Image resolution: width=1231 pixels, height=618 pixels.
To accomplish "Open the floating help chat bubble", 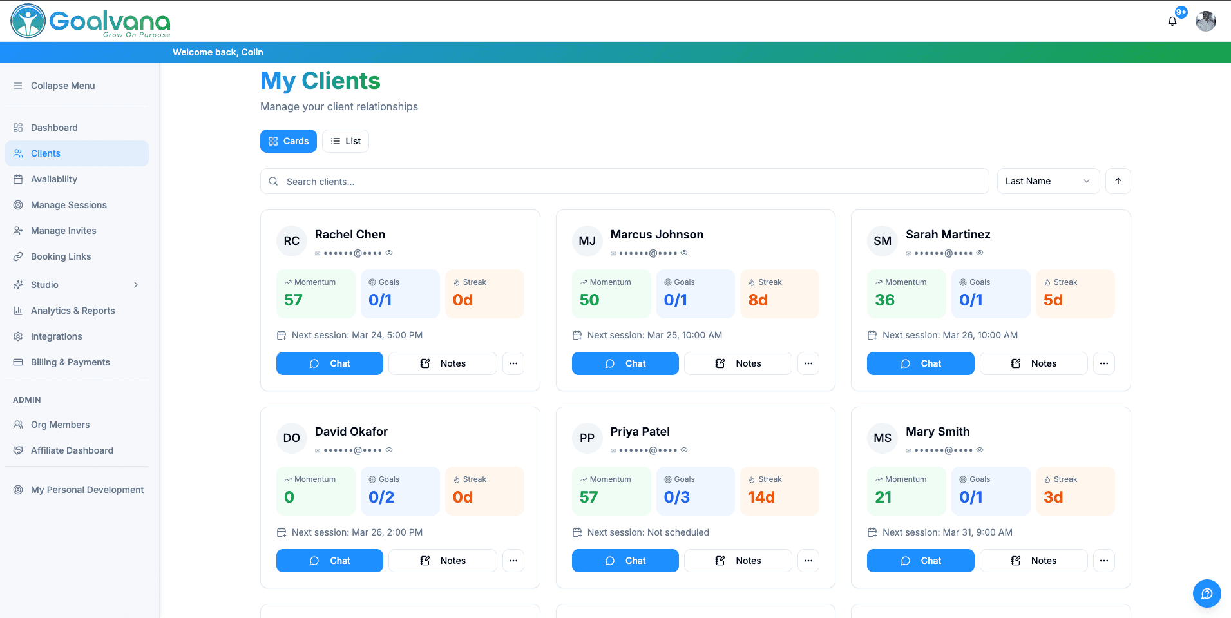I will pyautogui.click(x=1207, y=594).
